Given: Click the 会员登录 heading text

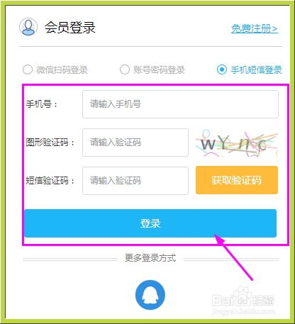Looking at the screenshot, I should [x=70, y=28].
